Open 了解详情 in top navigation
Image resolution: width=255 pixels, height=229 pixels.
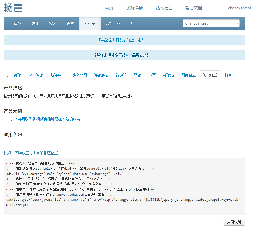(134, 8)
